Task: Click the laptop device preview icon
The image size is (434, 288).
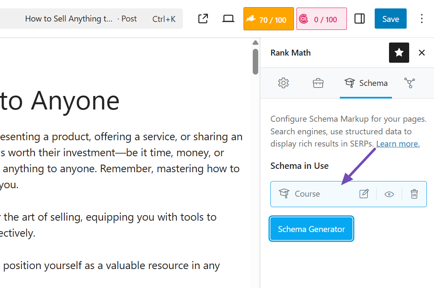Action: tap(228, 19)
